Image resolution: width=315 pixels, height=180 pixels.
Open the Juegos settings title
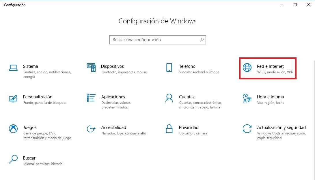30,127
